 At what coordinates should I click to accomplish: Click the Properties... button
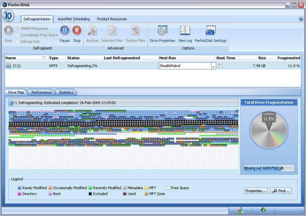click(x=256, y=191)
